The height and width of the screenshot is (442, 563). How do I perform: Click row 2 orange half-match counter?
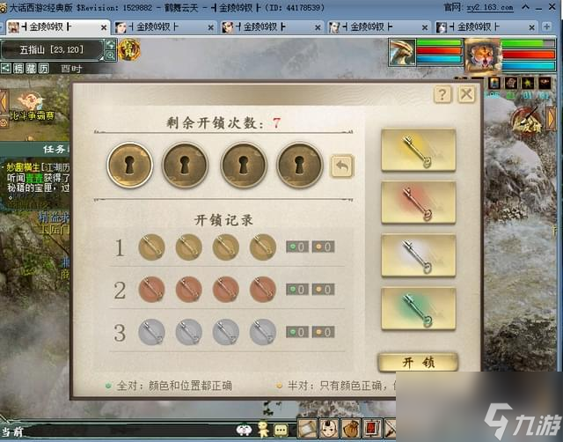click(323, 290)
